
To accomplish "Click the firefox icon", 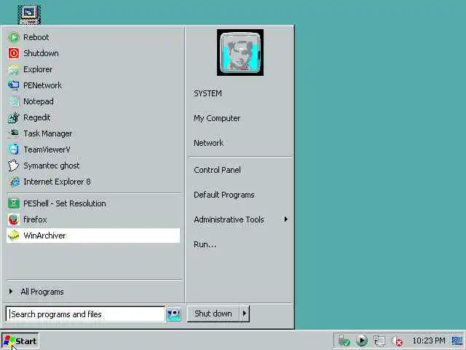I will (x=13, y=219).
